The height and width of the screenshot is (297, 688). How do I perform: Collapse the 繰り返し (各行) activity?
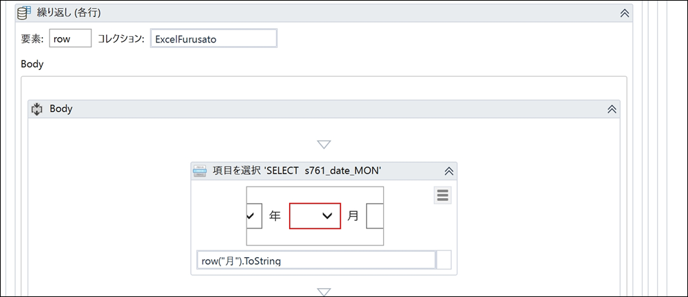point(624,13)
